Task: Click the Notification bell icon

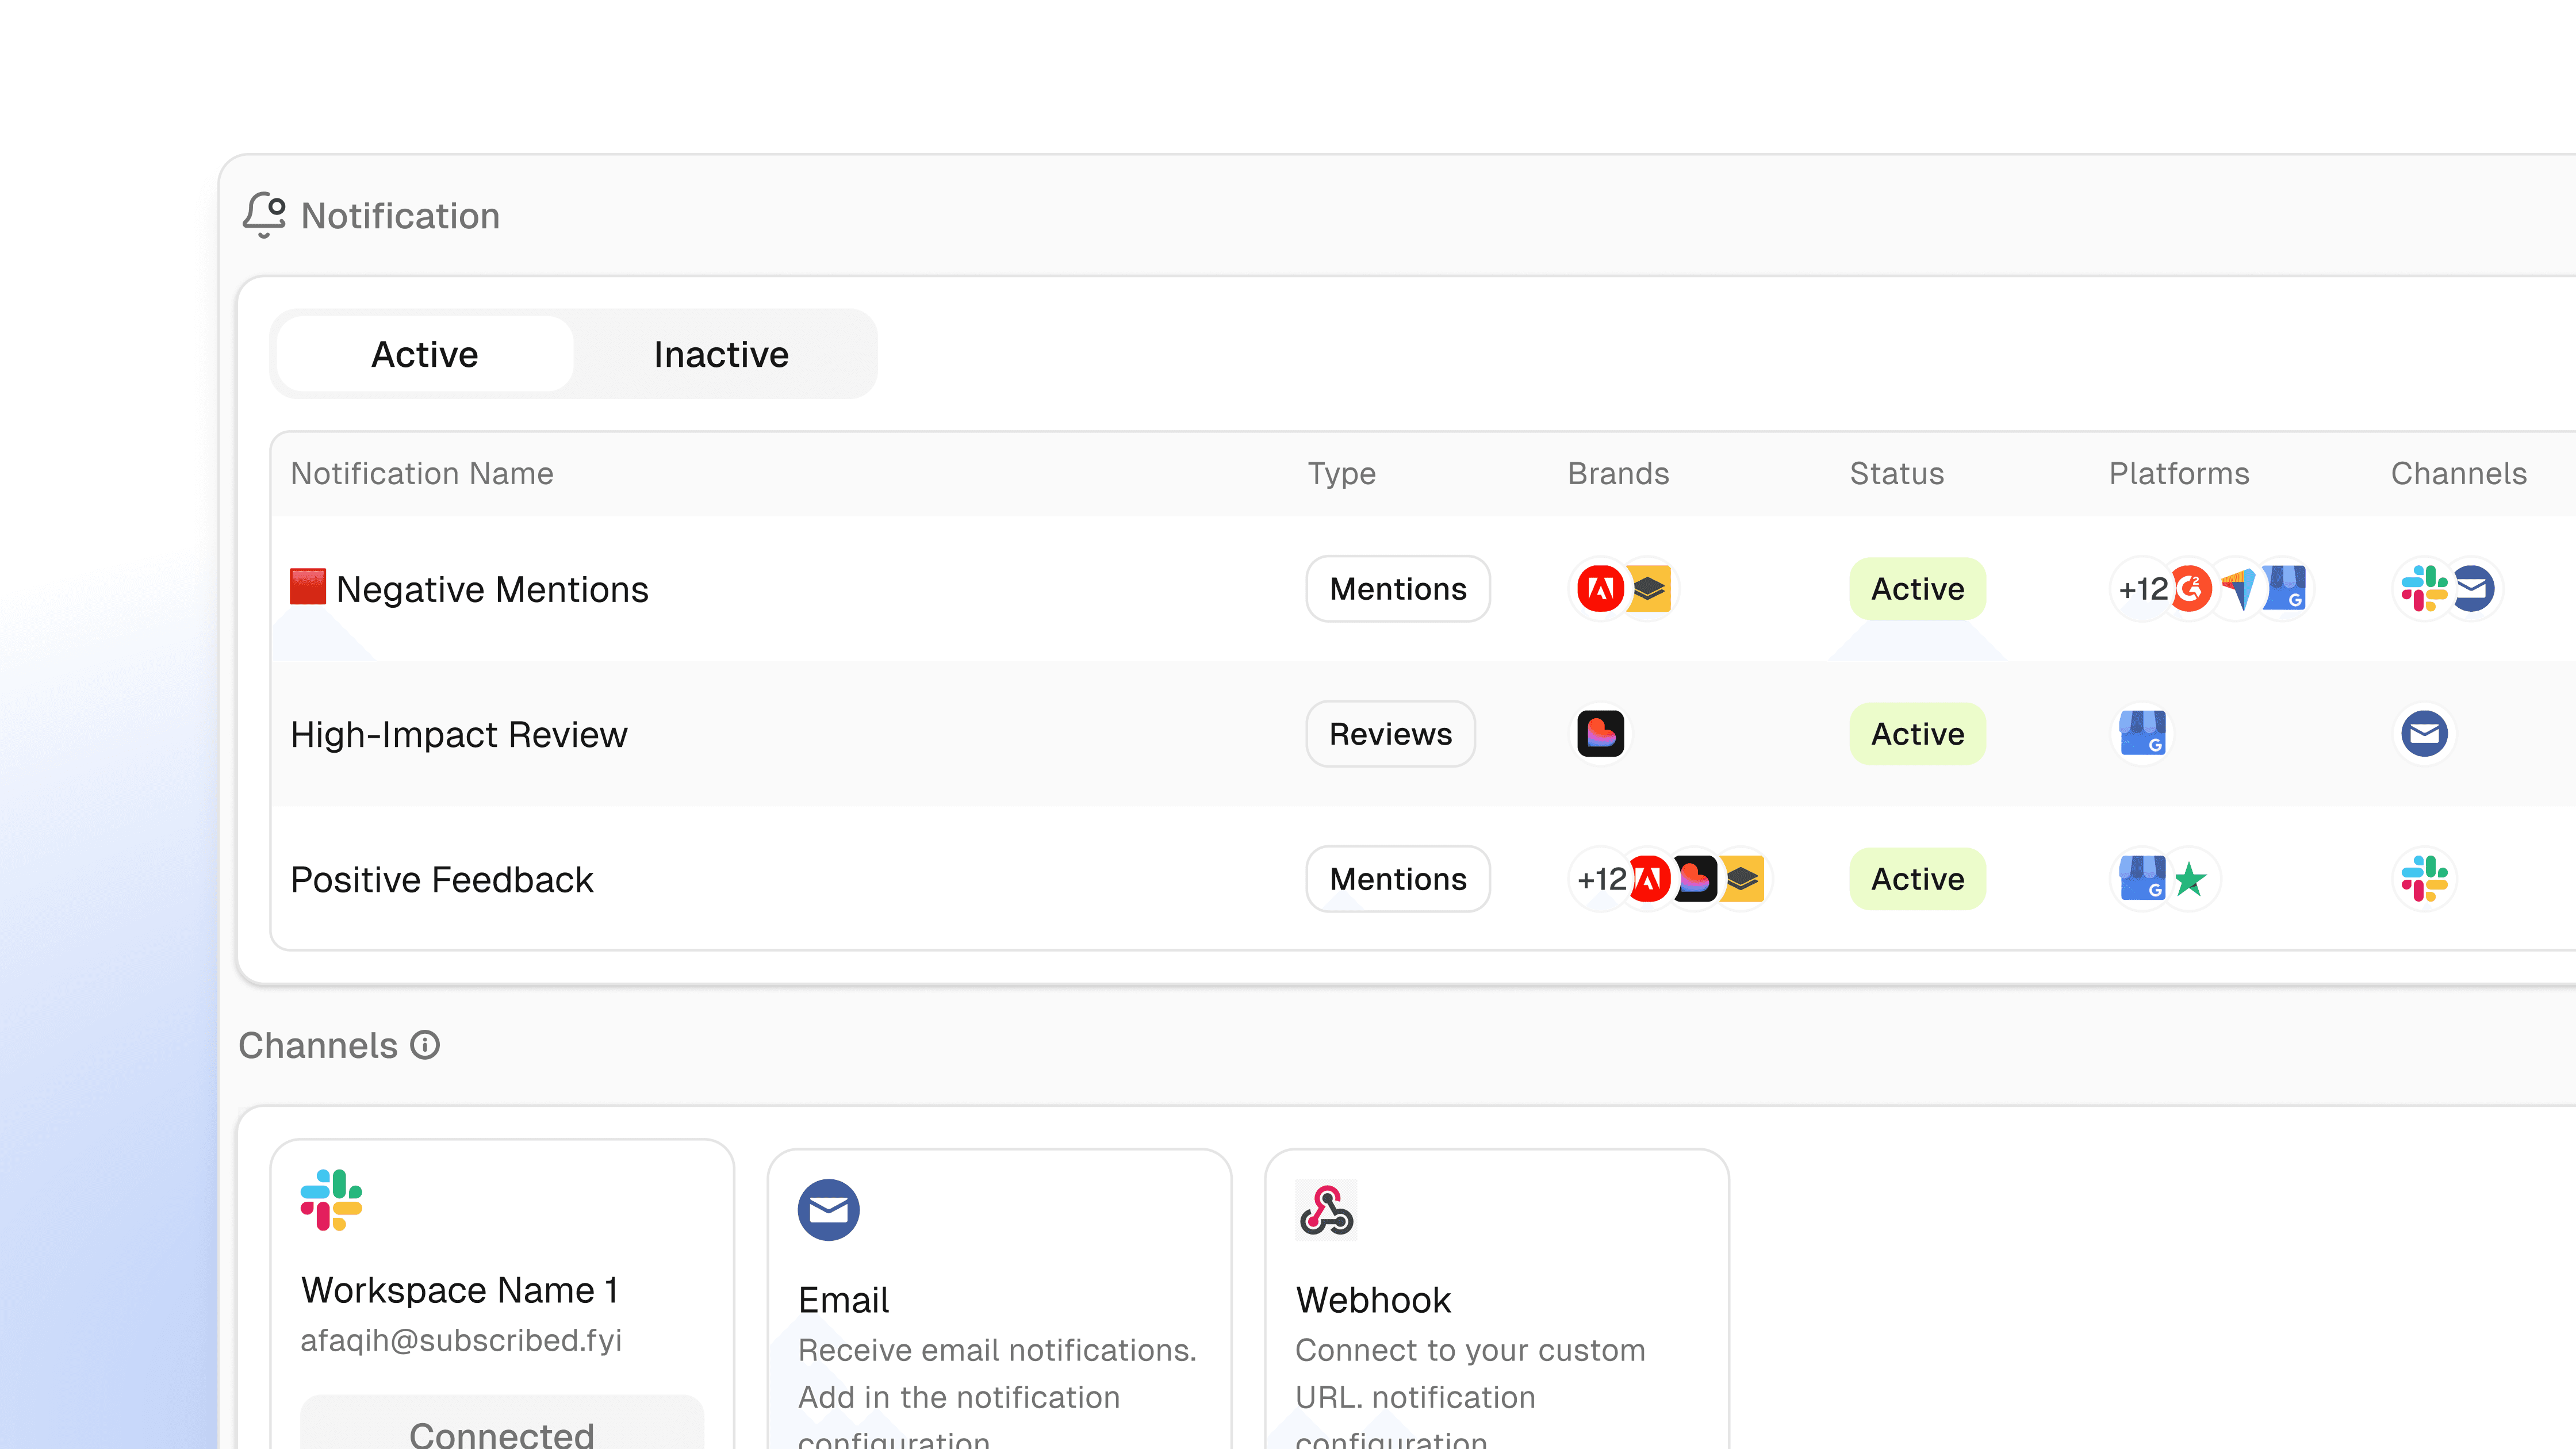Action: (x=264, y=215)
